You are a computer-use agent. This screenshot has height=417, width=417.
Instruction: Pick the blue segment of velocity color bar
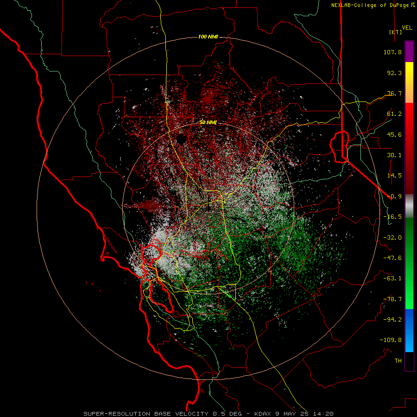[x=409, y=330]
